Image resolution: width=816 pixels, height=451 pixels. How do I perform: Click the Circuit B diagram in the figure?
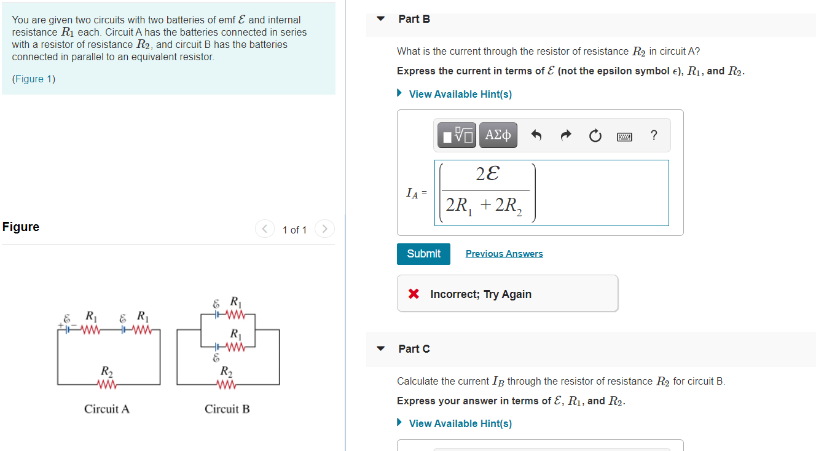[x=227, y=347]
